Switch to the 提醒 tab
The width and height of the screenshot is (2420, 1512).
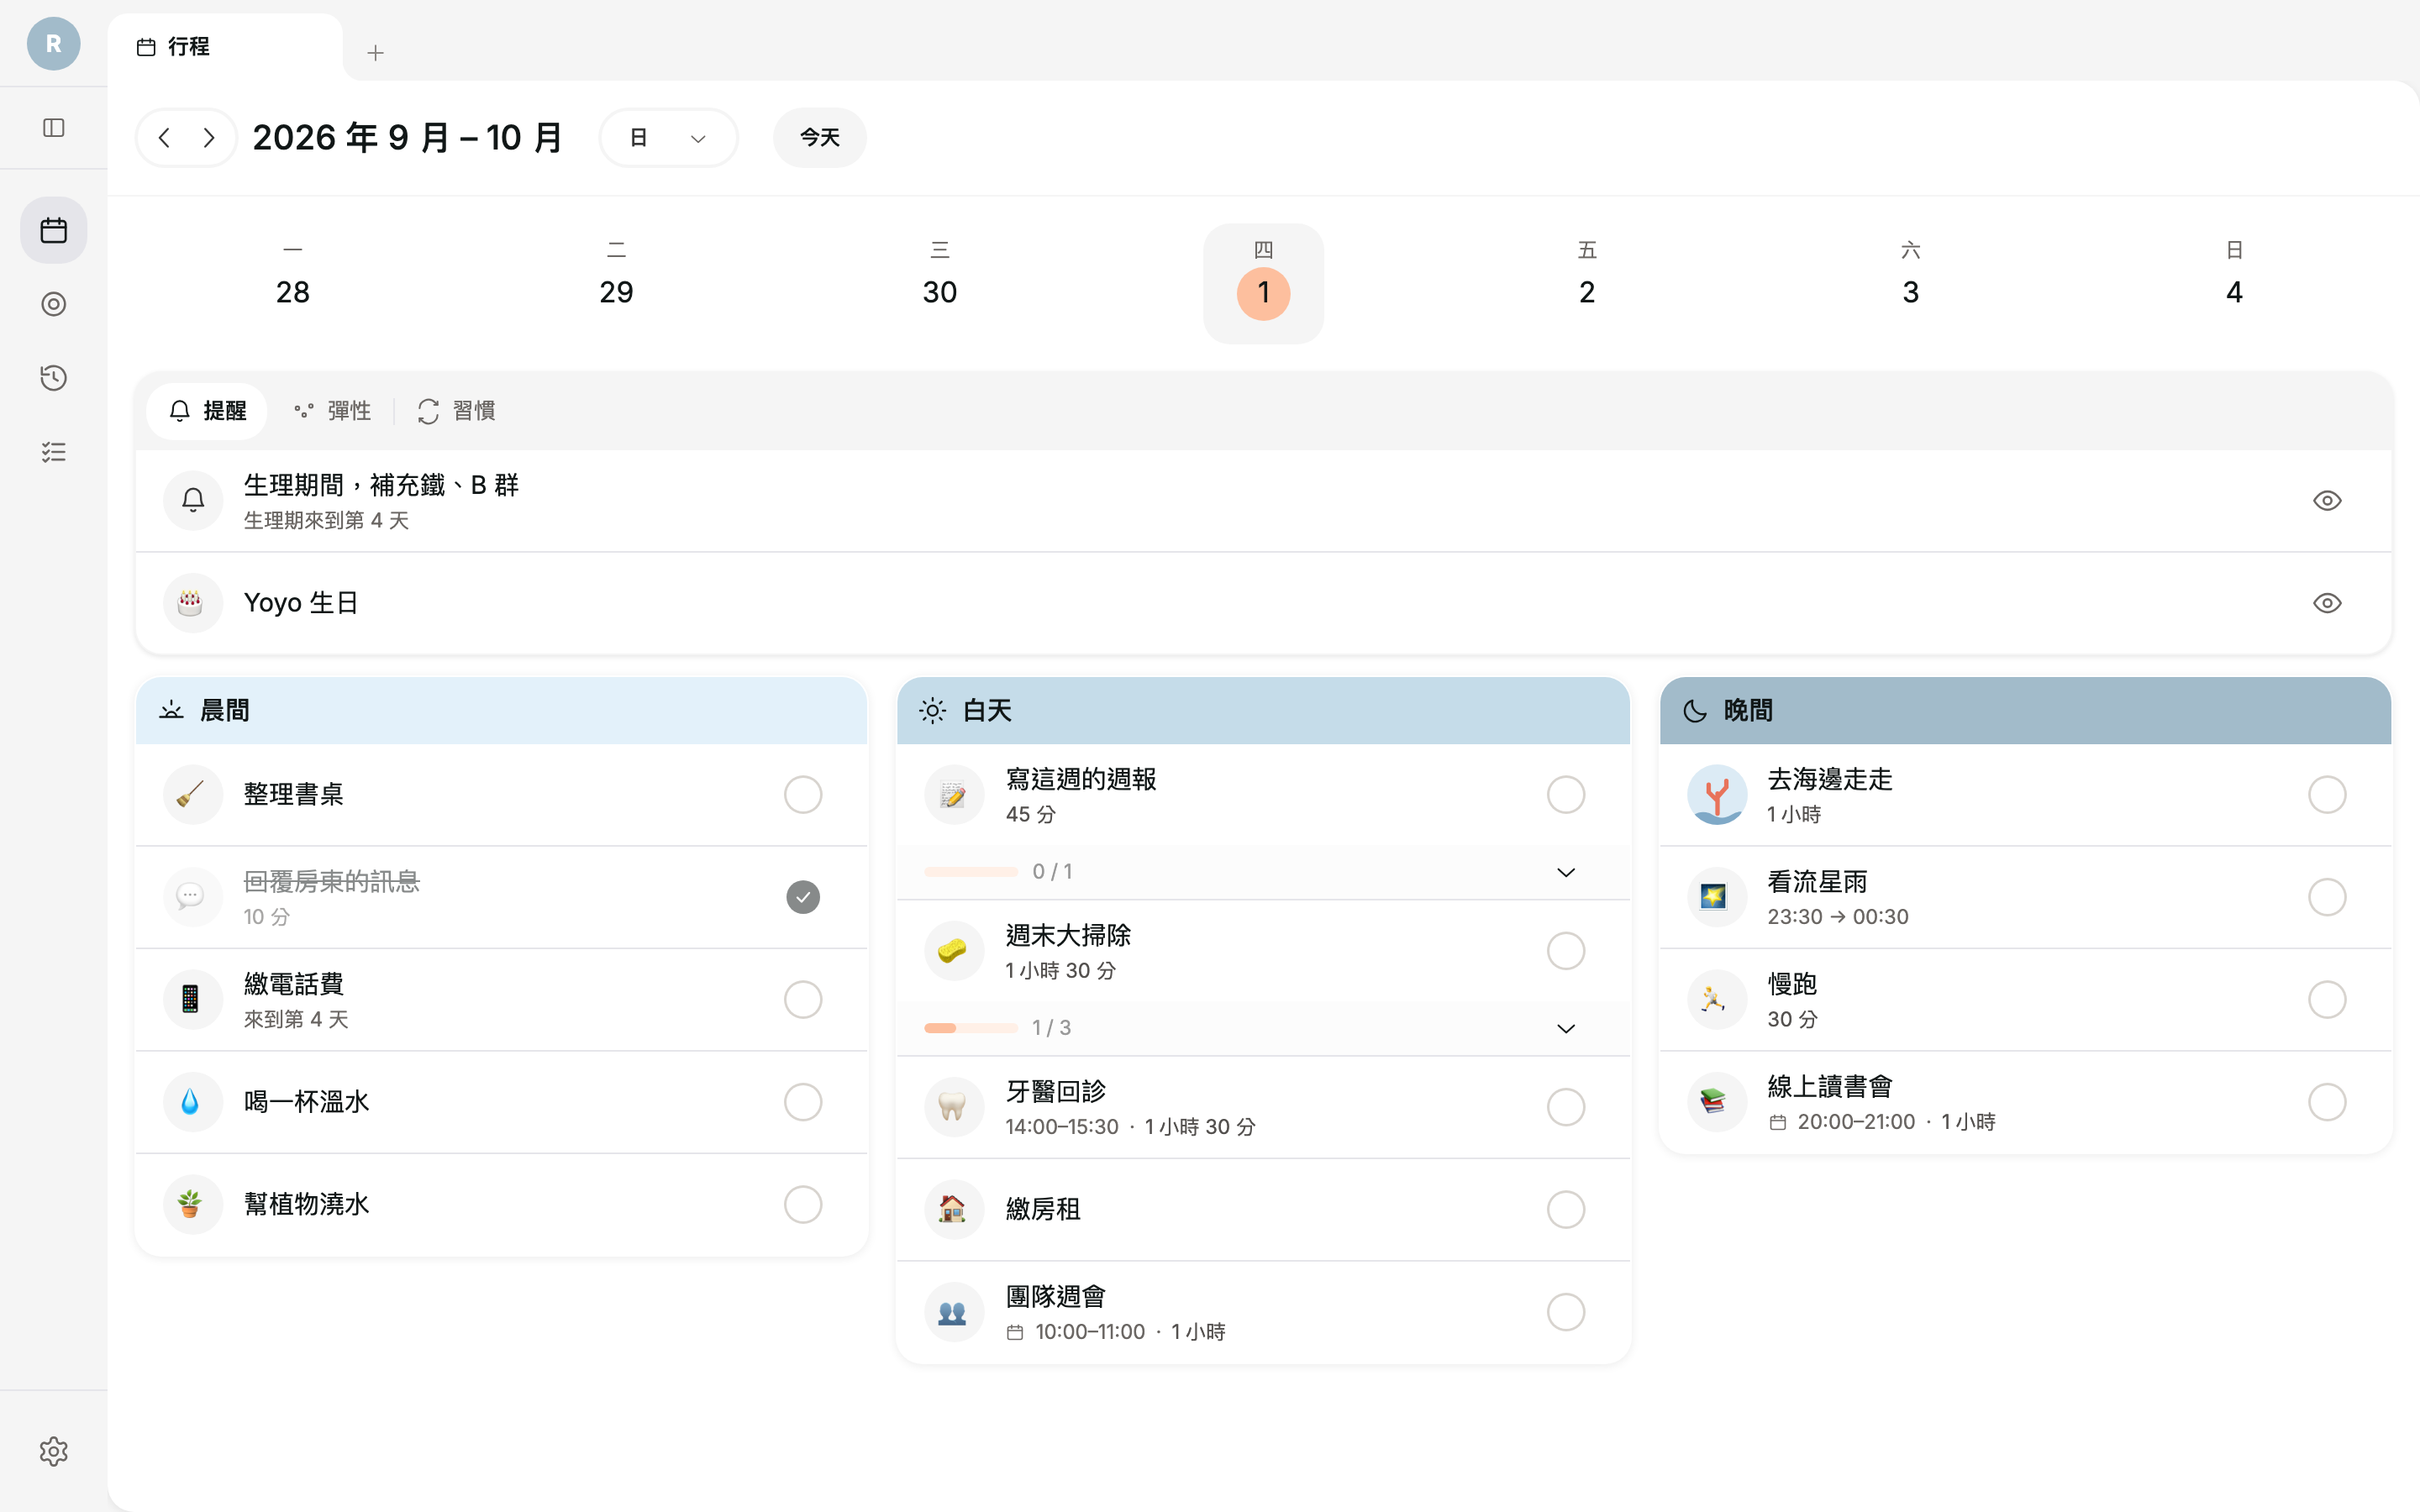[207, 411]
